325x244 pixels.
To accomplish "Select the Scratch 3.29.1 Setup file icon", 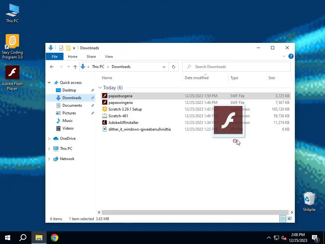I will point(105,109).
